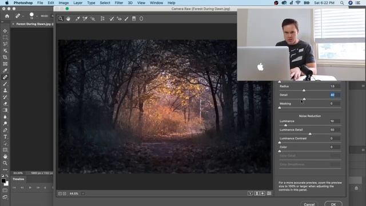Select the Red Eye Removal tool
The height and width of the screenshot is (206, 366).
(120, 19)
